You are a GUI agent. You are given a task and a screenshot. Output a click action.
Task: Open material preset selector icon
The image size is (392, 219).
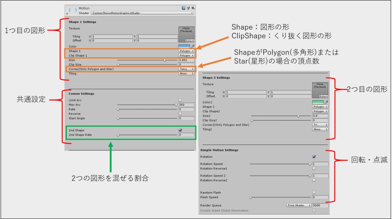[188, 8]
